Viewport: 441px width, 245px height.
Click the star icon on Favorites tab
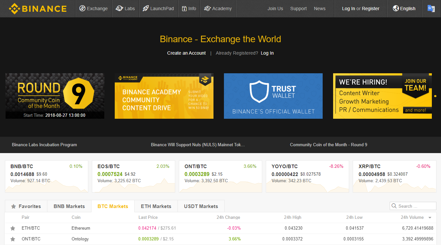pyautogui.click(x=13, y=206)
